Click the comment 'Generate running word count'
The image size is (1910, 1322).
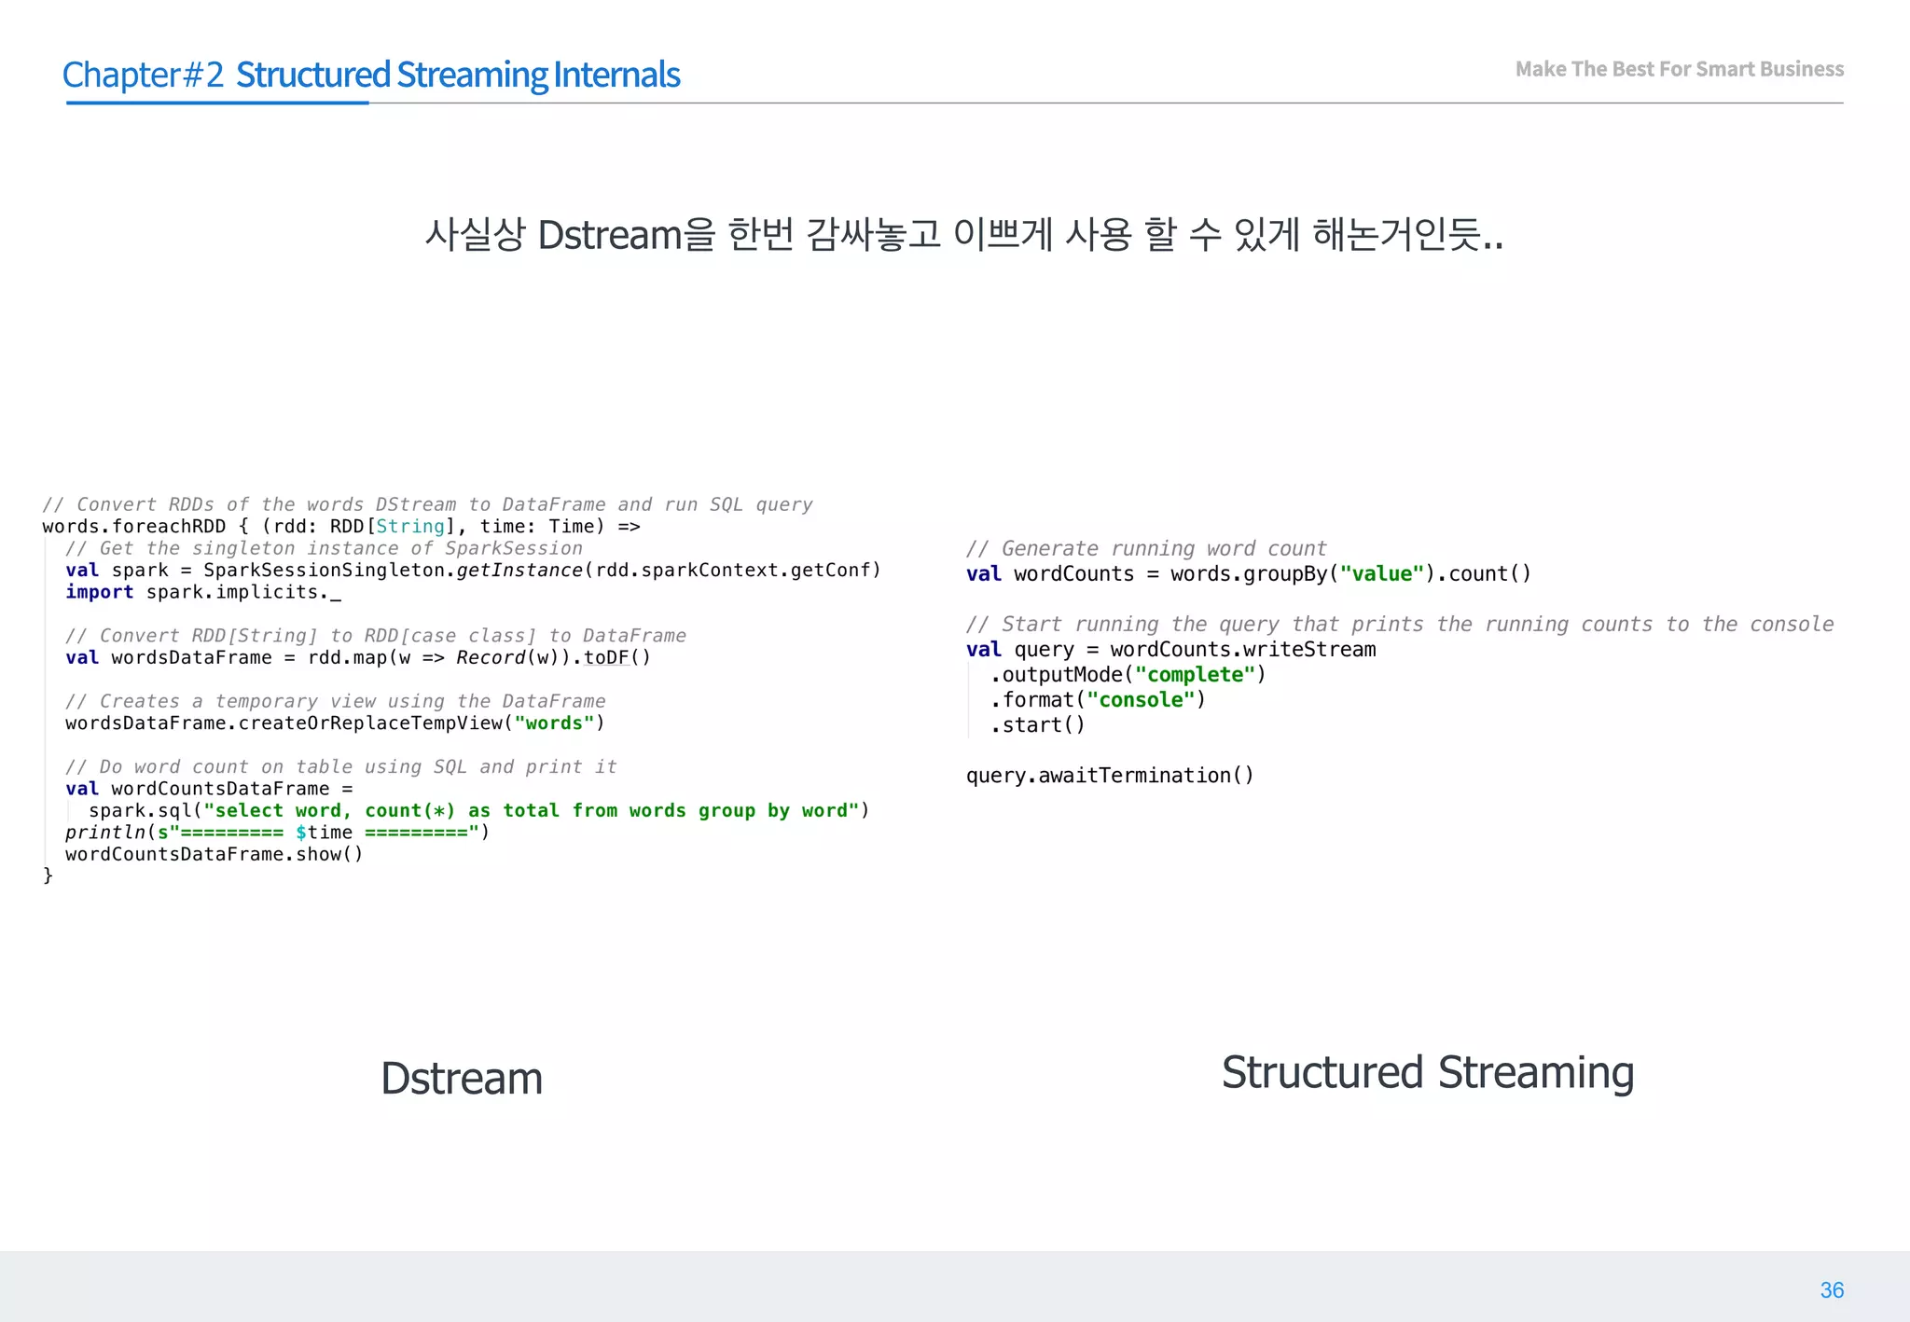pos(1146,548)
